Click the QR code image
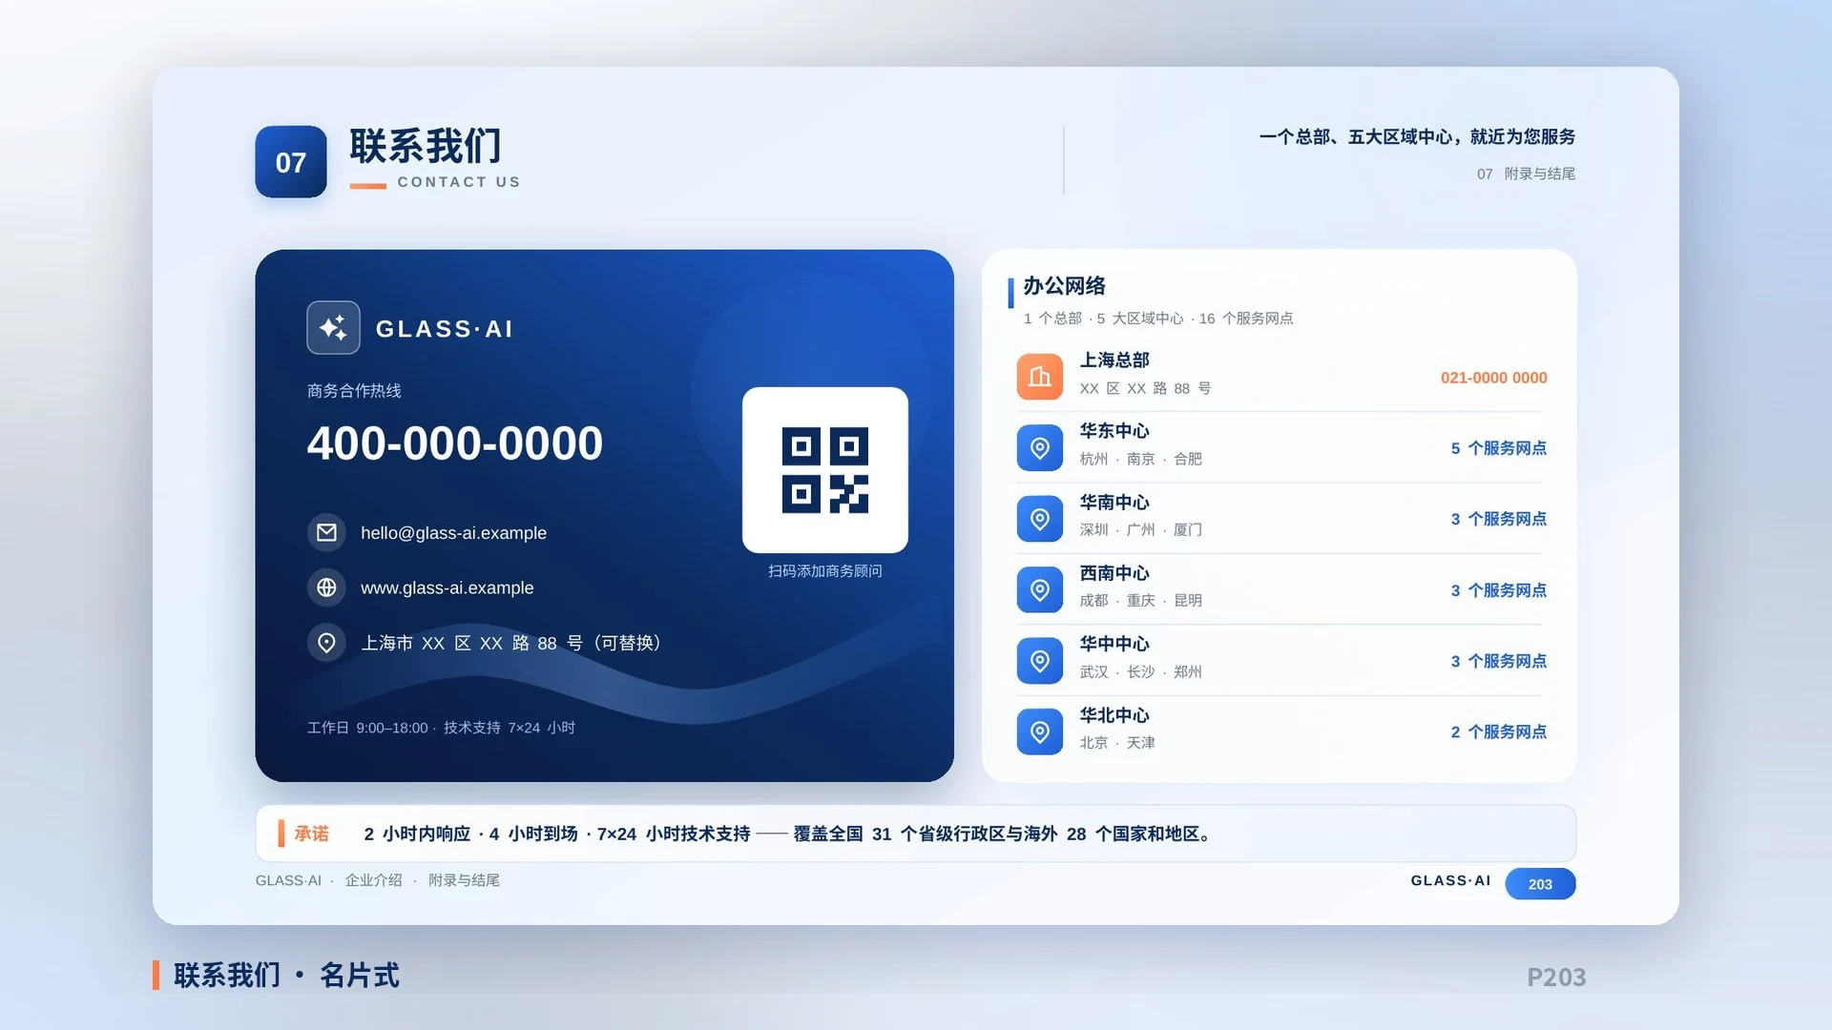 pyautogui.click(x=825, y=470)
